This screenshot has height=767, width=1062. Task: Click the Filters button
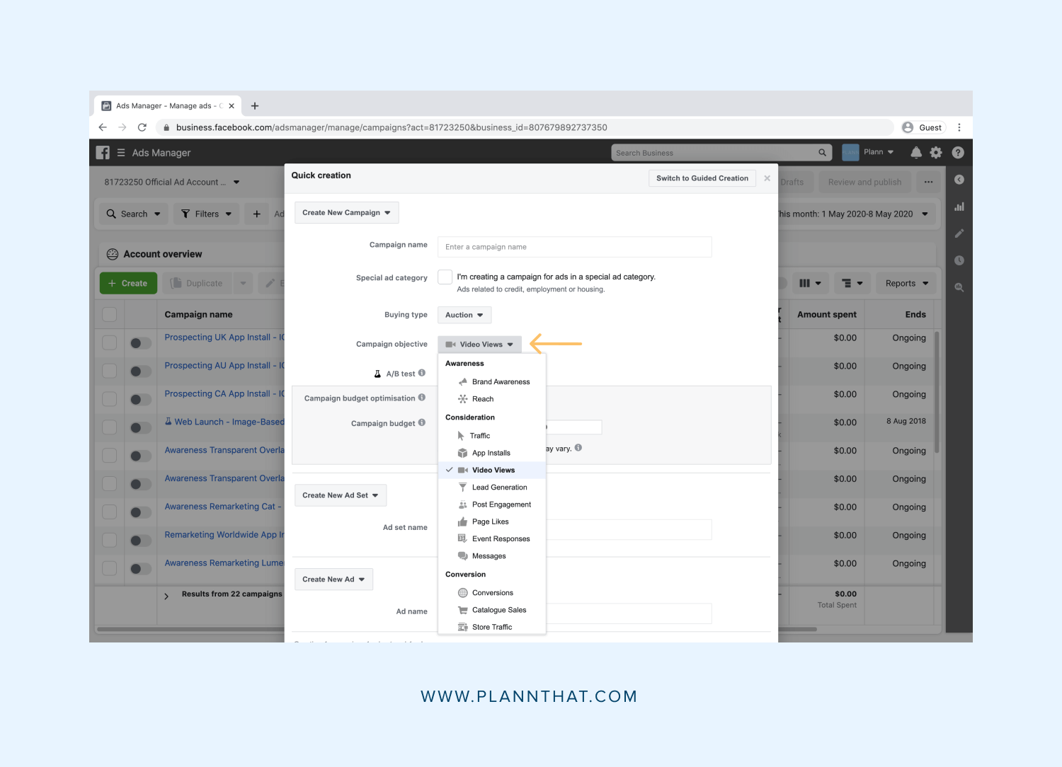pyautogui.click(x=207, y=214)
